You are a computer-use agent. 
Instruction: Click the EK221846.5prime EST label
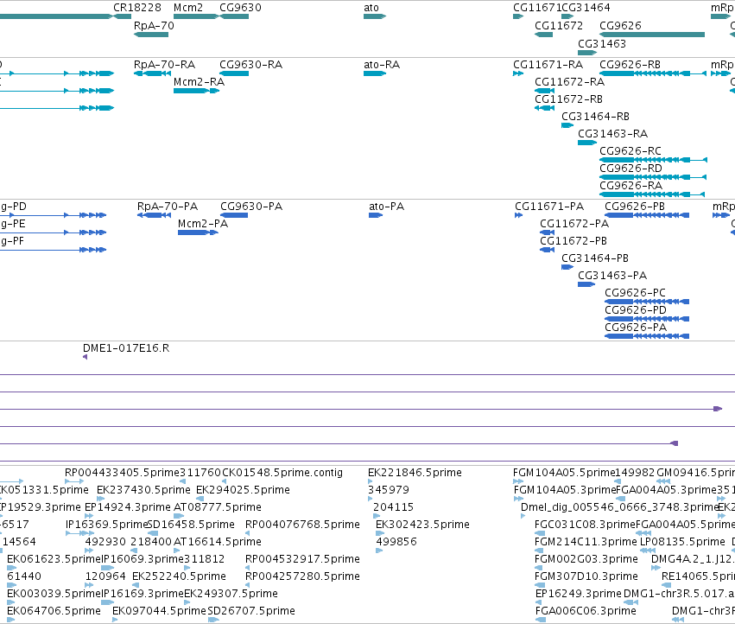(415, 473)
